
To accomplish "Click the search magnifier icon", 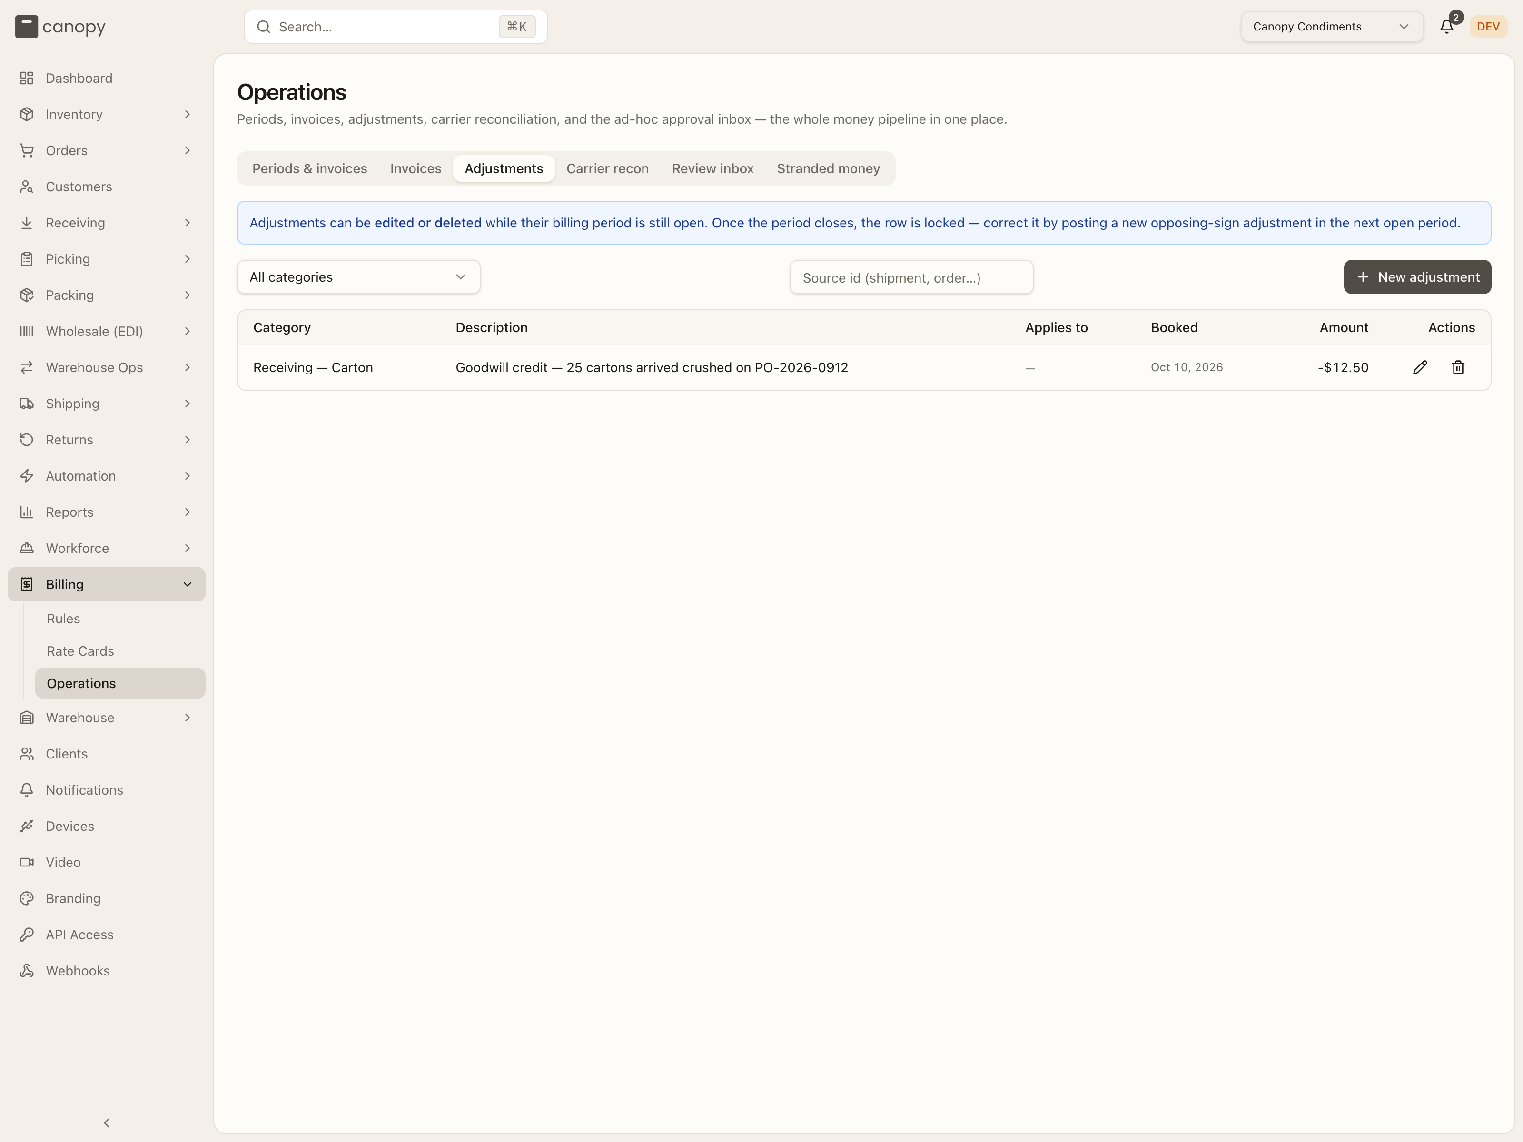I will tap(263, 27).
